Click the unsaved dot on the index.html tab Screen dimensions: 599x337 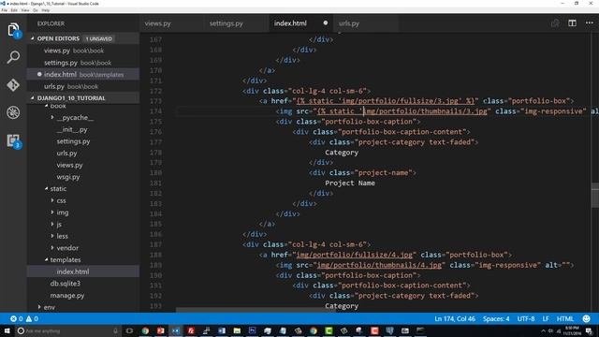[325, 22]
